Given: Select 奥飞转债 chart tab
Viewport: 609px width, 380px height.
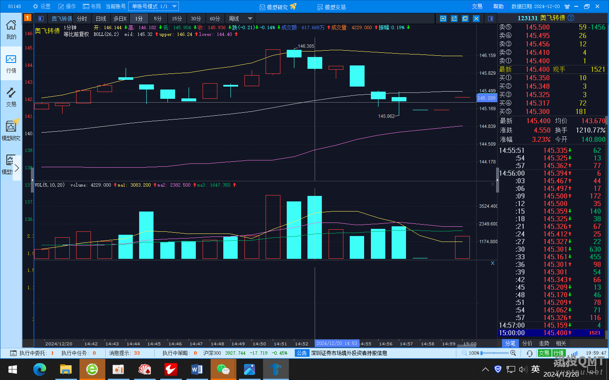Looking at the screenshot, I should [62, 19].
